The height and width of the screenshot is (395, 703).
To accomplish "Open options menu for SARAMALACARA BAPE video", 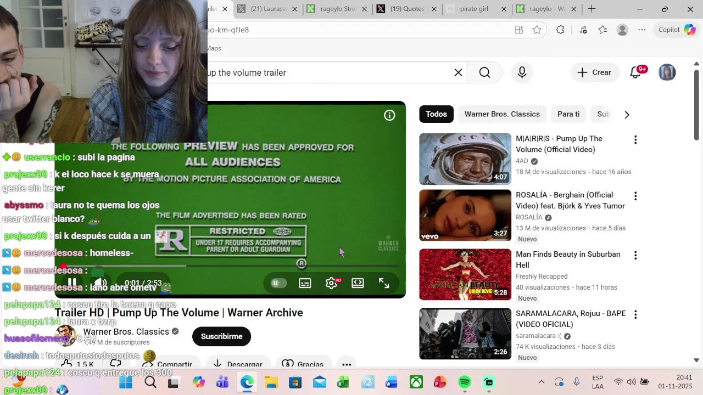I will 635,314.
